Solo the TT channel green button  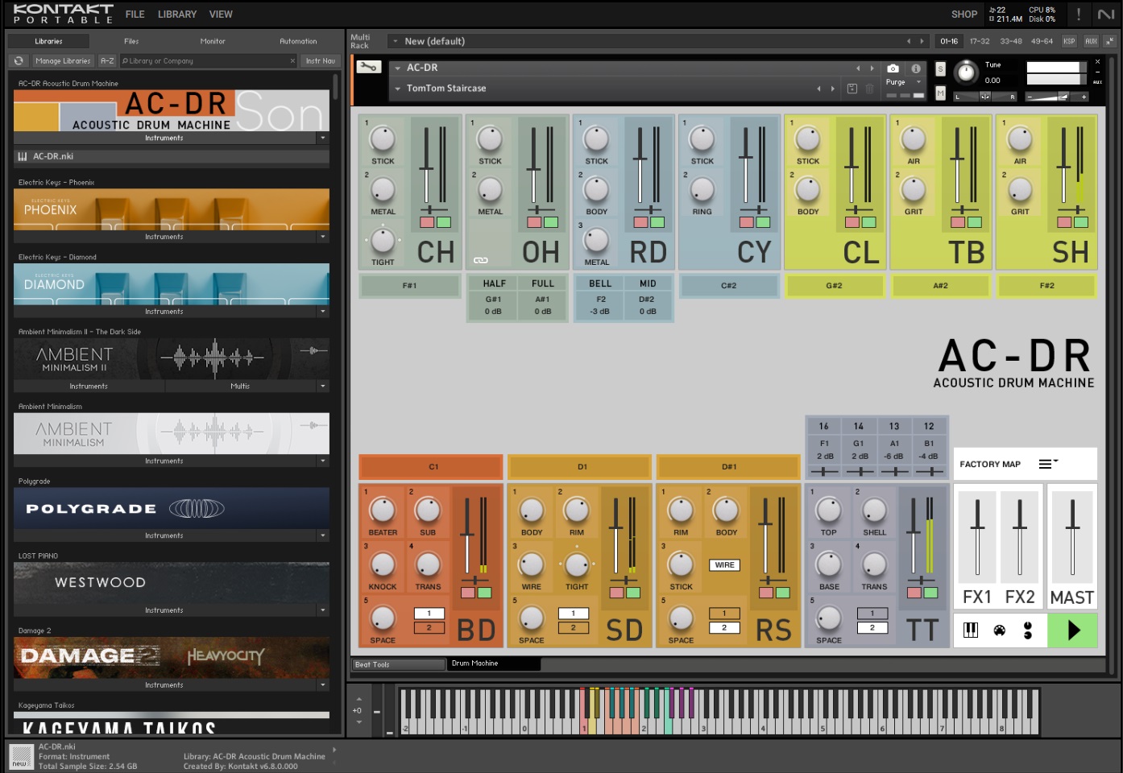(x=931, y=593)
